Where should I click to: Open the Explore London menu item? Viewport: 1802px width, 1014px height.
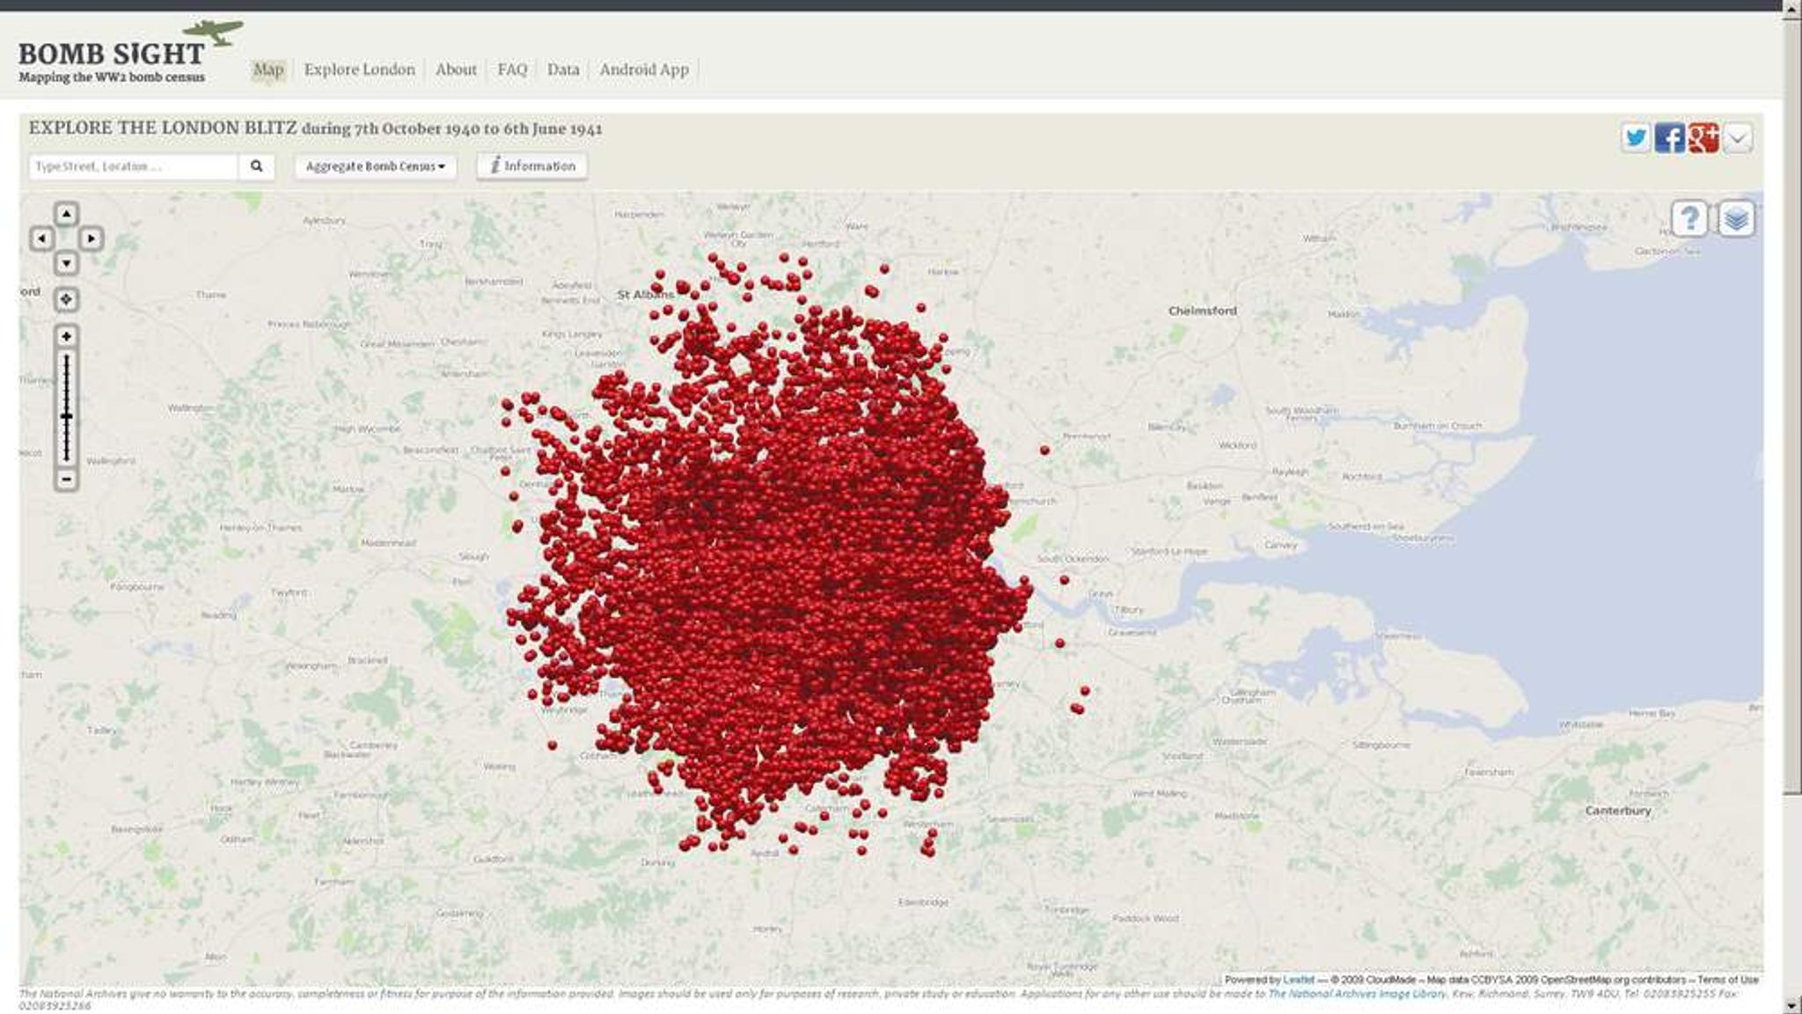(x=359, y=70)
